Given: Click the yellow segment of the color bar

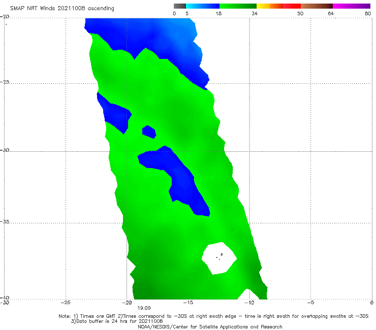Looking at the screenshot, I should click(x=263, y=6).
